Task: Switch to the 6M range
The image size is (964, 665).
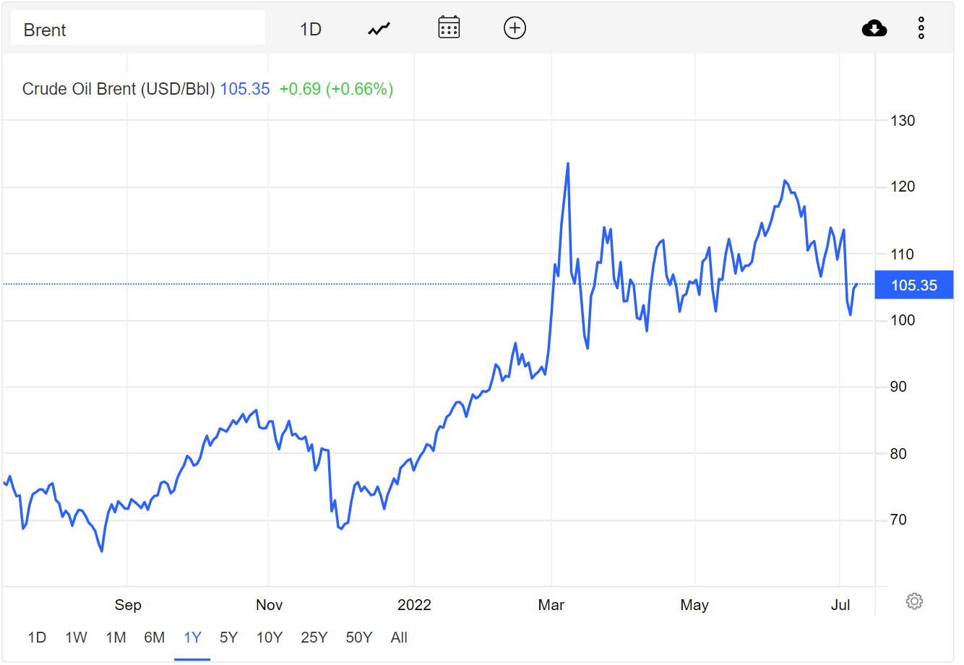Action: point(154,638)
